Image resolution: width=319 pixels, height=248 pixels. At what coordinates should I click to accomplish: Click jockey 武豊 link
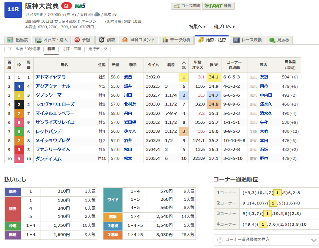click(x=128, y=77)
